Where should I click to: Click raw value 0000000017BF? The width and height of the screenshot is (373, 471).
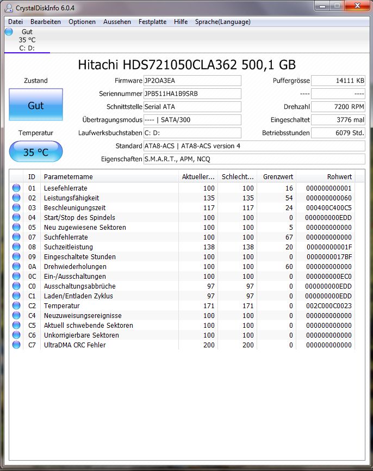click(x=329, y=257)
